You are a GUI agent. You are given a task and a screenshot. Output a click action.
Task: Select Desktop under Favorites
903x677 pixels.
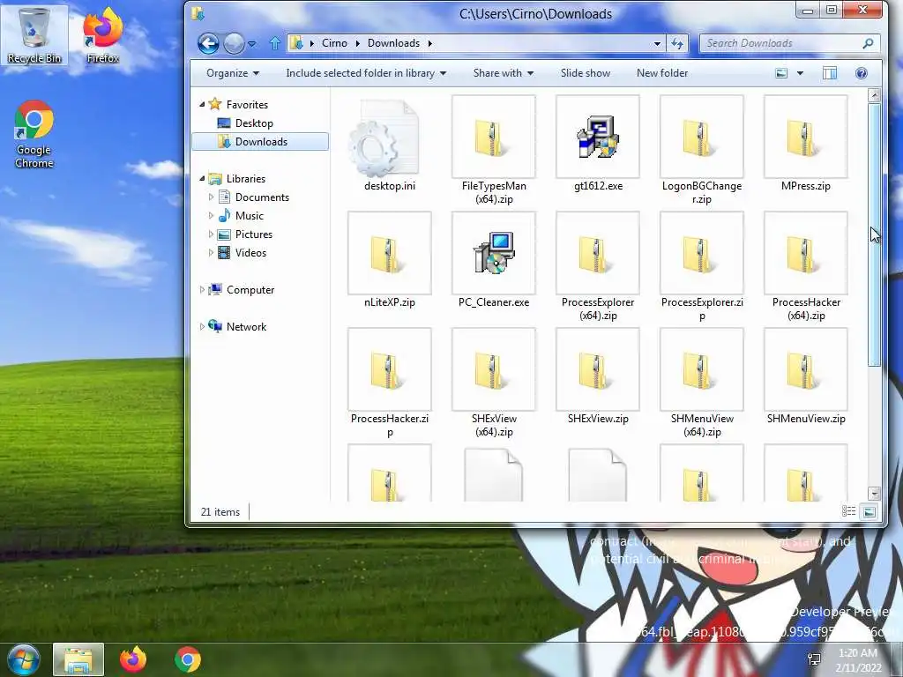click(254, 123)
